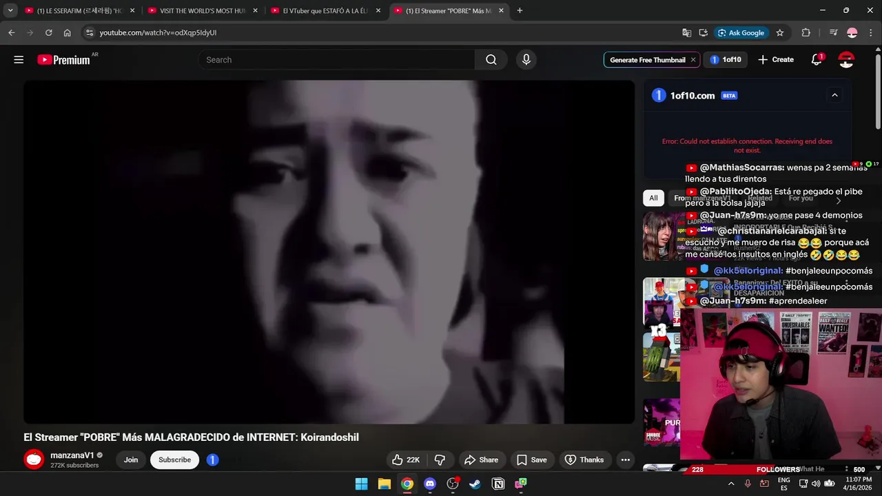Open Discord from the taskbar
This screenshot has width=882, height=496.
pos(430,484)
